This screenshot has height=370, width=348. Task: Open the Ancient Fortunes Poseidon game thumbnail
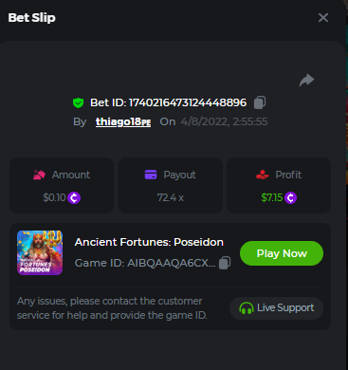(x=40, y=252)
